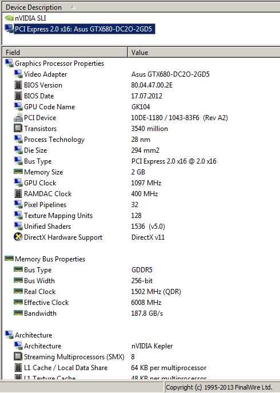Click the nVIDIA Kepler Architecture row icon

click(18, 346)
